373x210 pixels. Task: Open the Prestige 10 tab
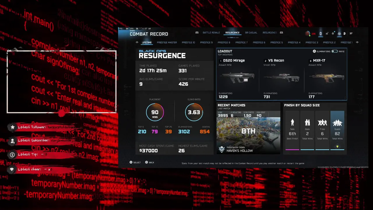pos(189,43)
